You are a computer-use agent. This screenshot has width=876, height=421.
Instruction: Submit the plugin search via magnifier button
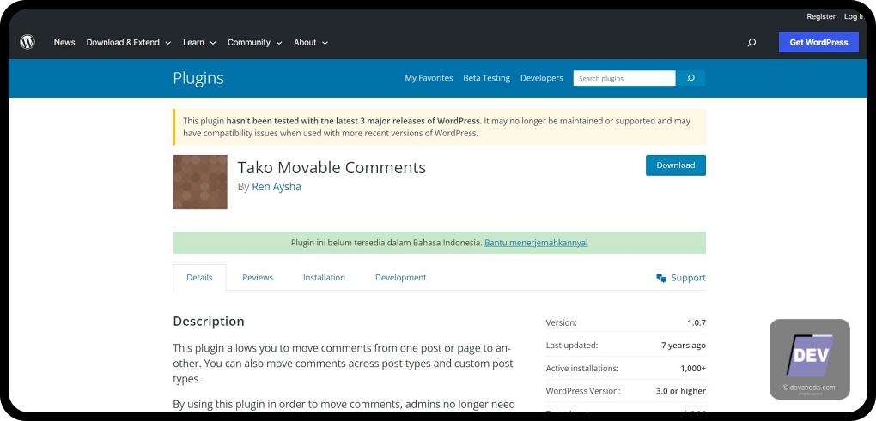pyautogui.click(x=690, y=78)
